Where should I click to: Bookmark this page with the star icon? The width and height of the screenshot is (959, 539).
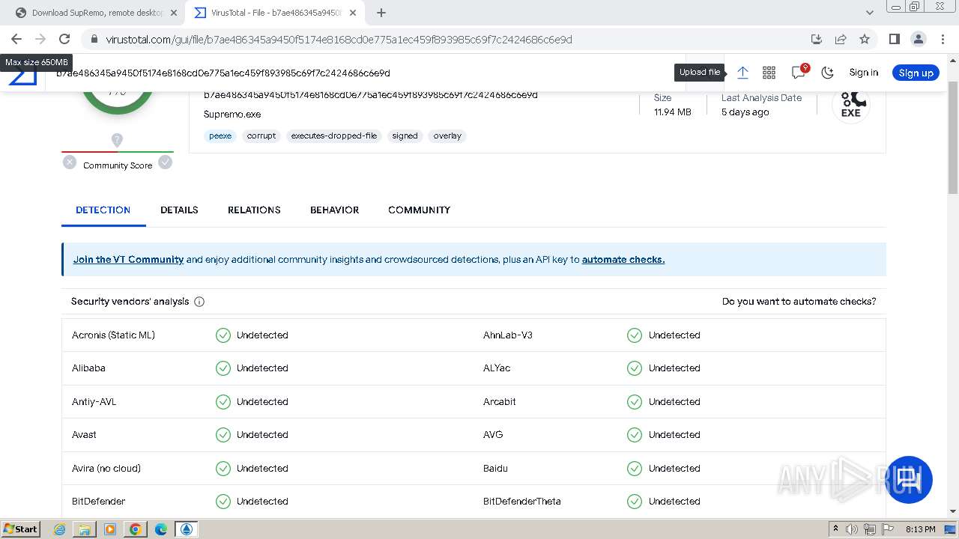865,39
